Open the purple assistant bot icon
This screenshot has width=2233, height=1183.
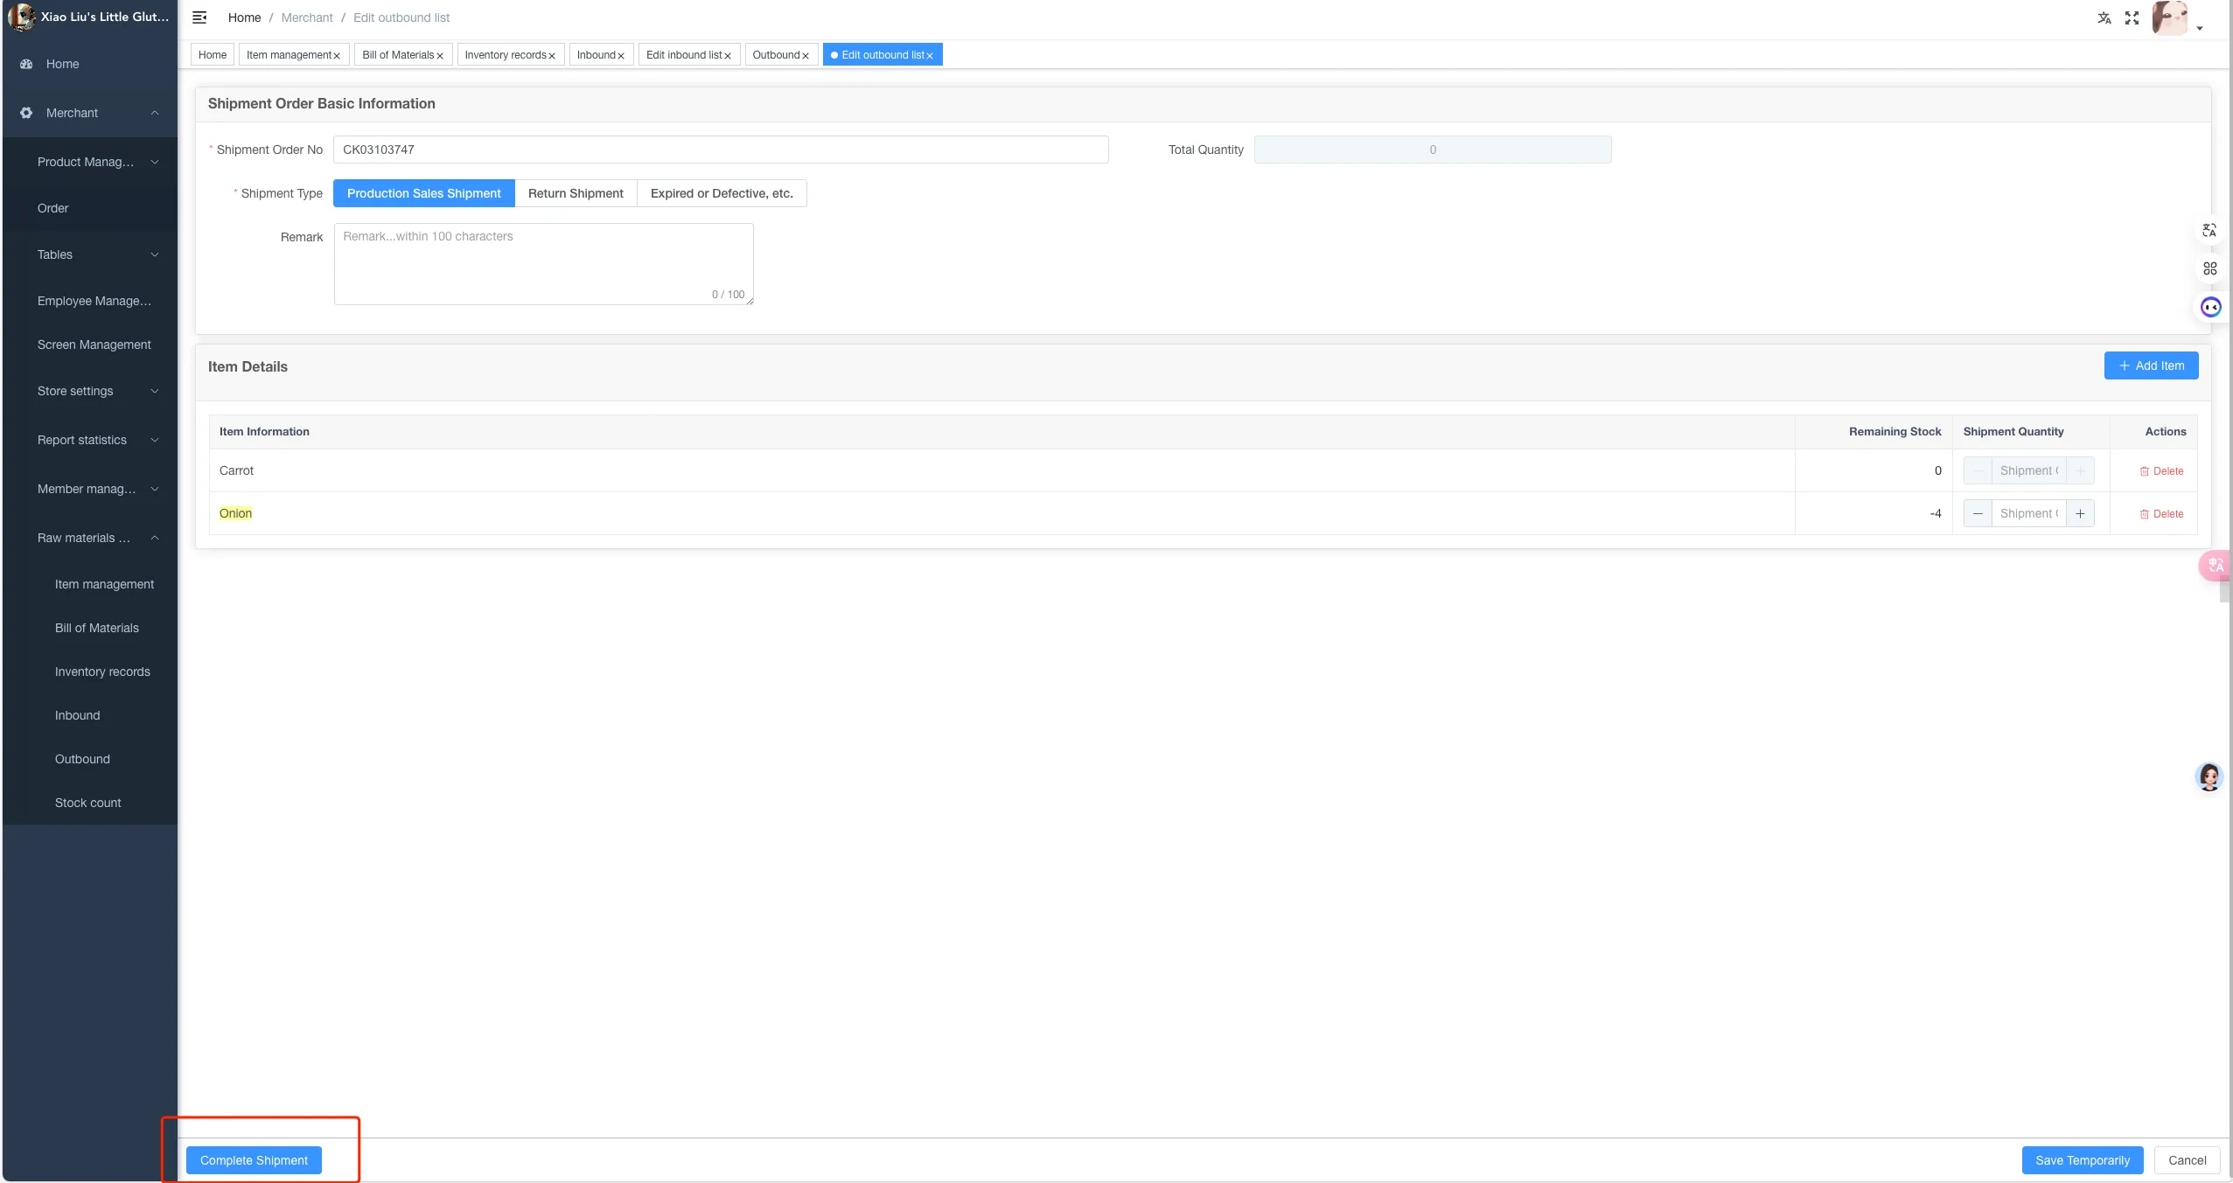coord(2210,307)
